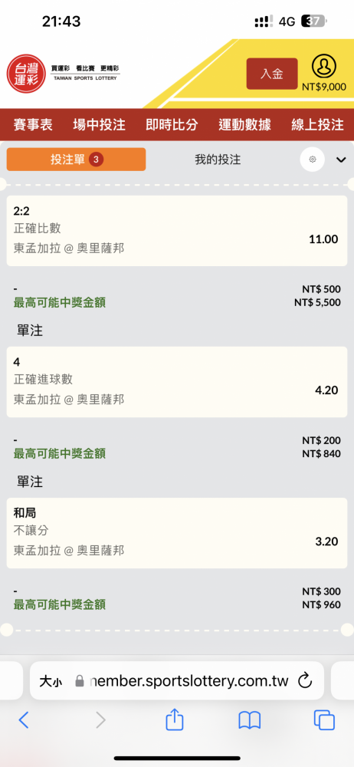Collapse the bet slip with chevron arrow
Image resolution: width=354 pixels, height=767 pixels.
click(x=341, y=160)
